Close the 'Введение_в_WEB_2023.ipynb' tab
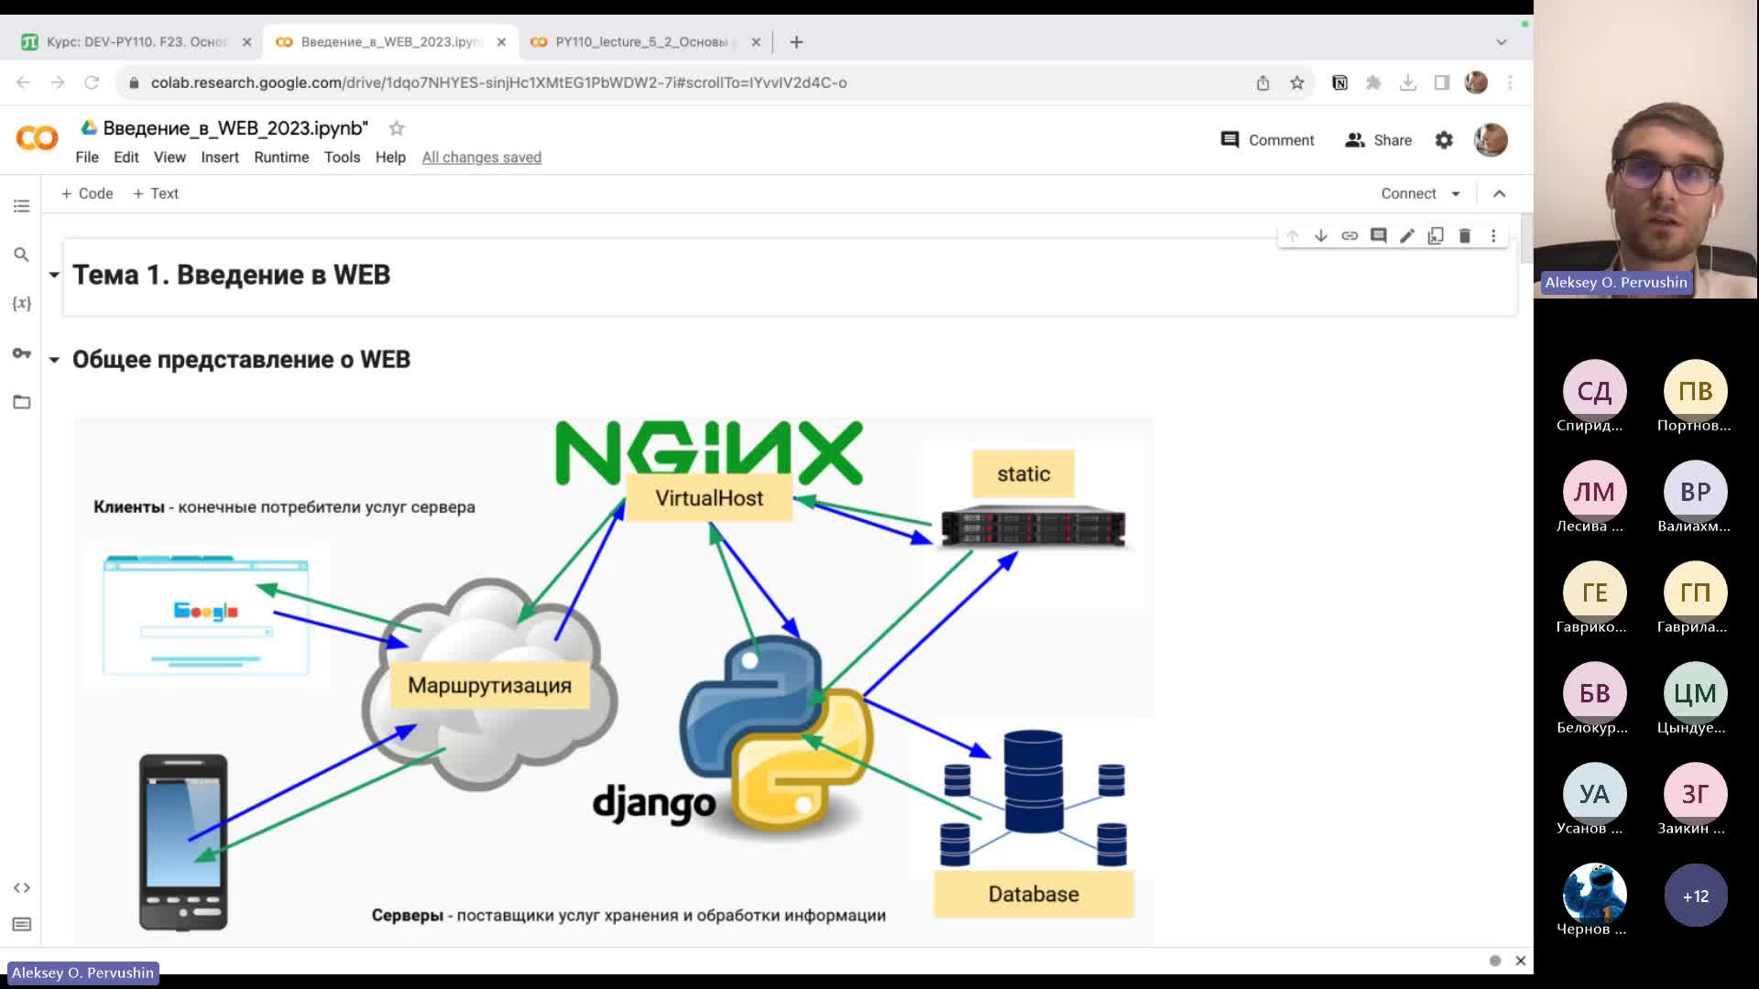The width and height of the screenshot is (1759, 989). [501, 42]
